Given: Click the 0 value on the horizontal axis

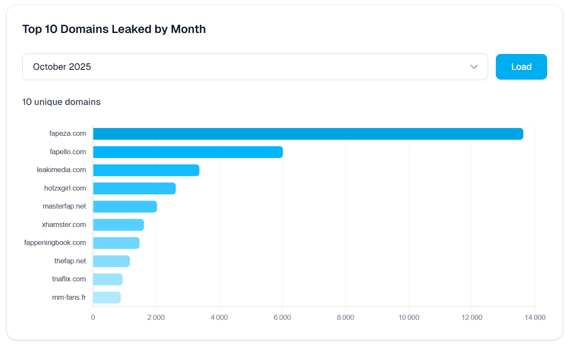Looking at the screenshot, I should [93, 317].
